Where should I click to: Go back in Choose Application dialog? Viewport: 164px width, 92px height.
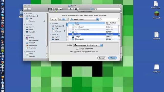click(52, 19)
